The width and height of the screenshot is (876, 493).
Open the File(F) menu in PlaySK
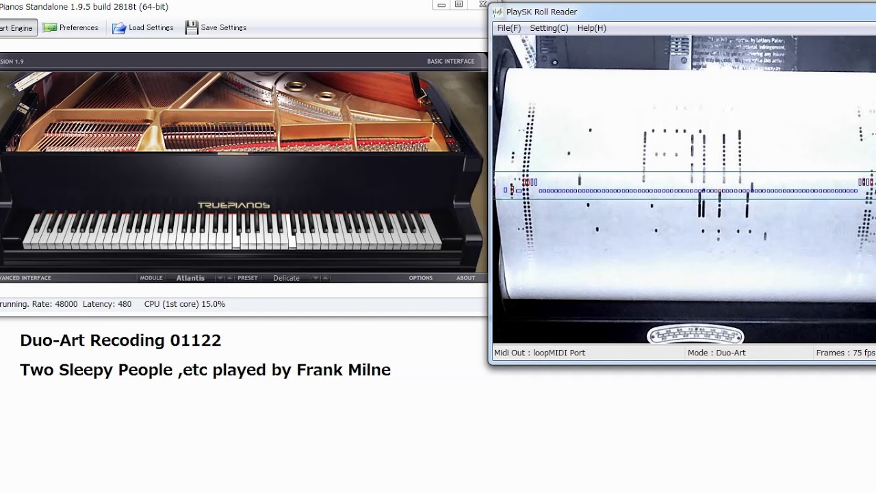[508, 28]
